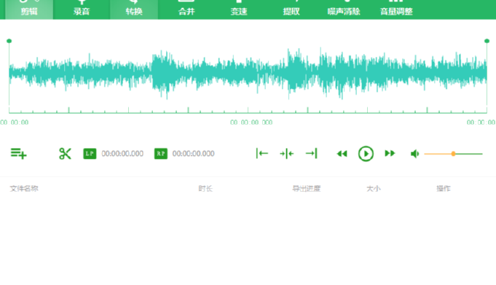Switch to the 录音 (Record) tab
Image resolution: width=496 pixels, height=285 pixels.
coord(82,9)
